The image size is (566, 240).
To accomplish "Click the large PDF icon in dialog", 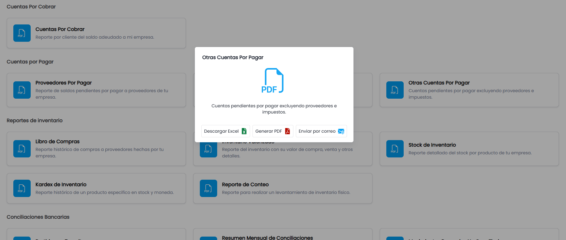I will coord(273,80).
